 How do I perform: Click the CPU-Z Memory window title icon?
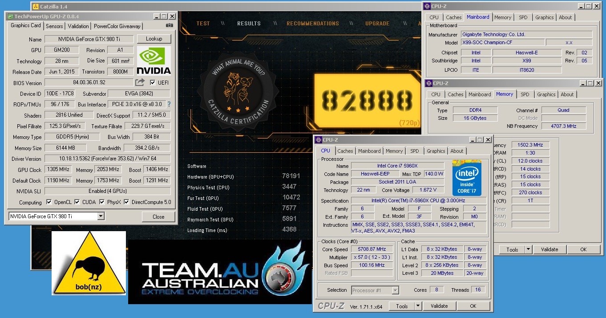[429, 83]
